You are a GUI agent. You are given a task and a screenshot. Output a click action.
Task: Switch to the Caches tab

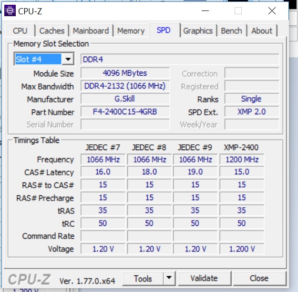pos(52,31)
